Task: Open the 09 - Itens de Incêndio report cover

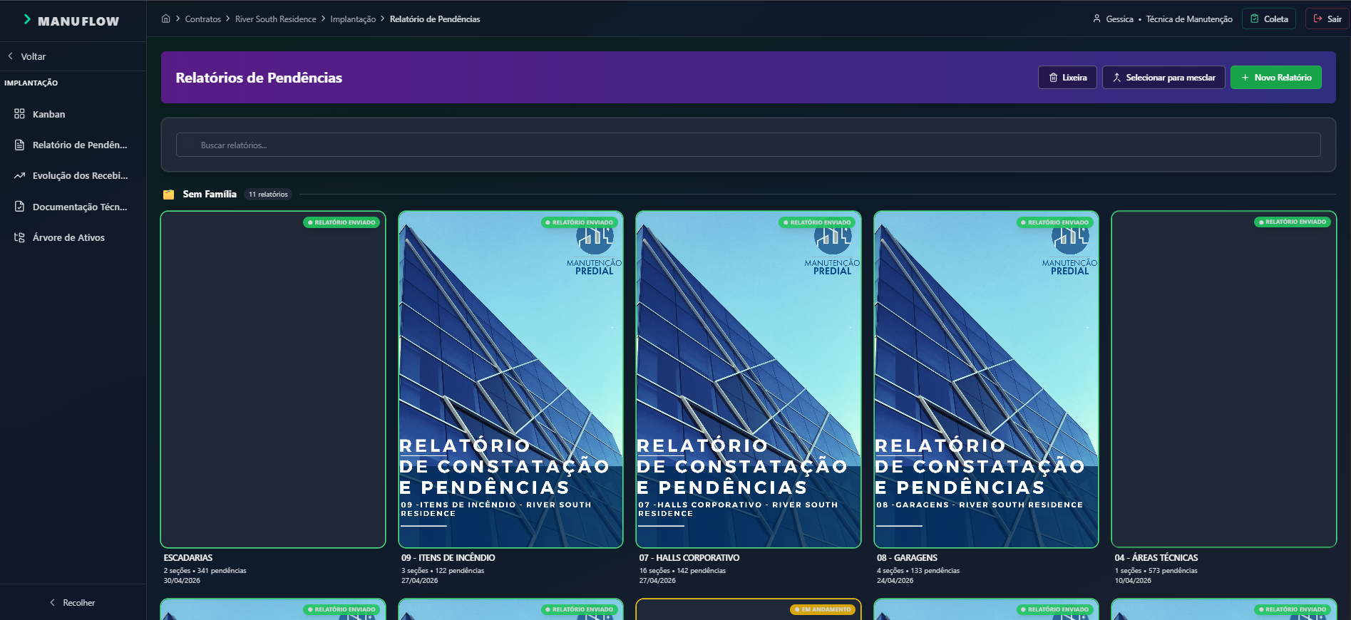Action: click(x=510, y=379)
